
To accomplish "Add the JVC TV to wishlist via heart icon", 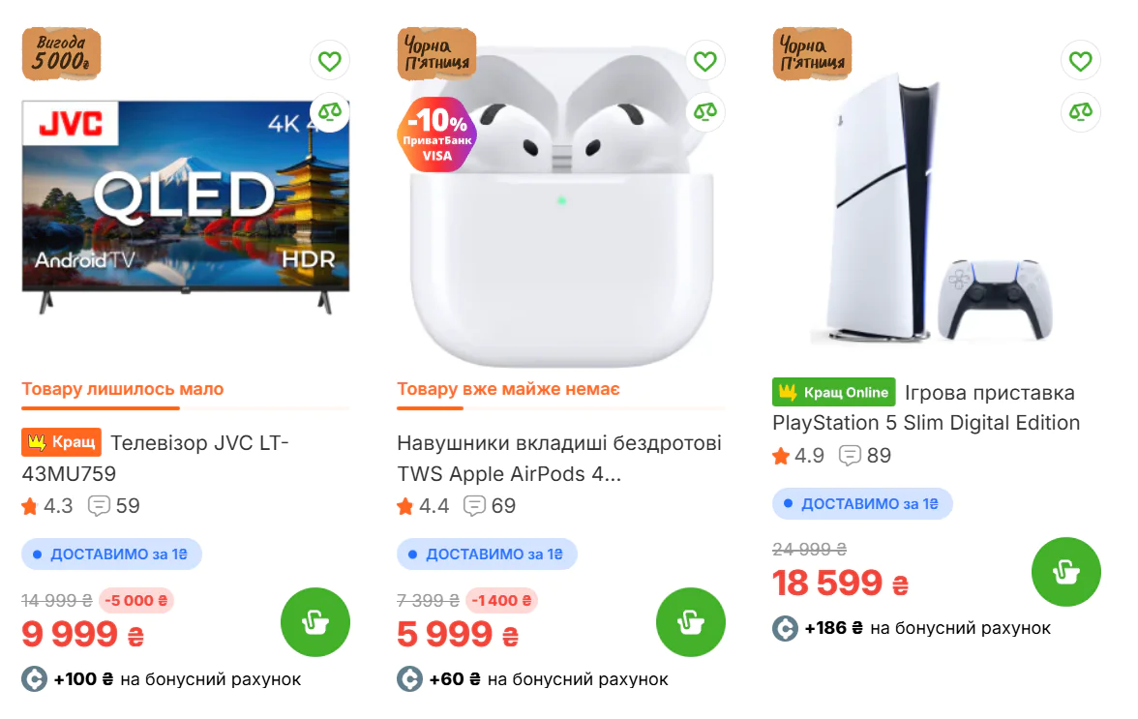I will pos(330,60).
